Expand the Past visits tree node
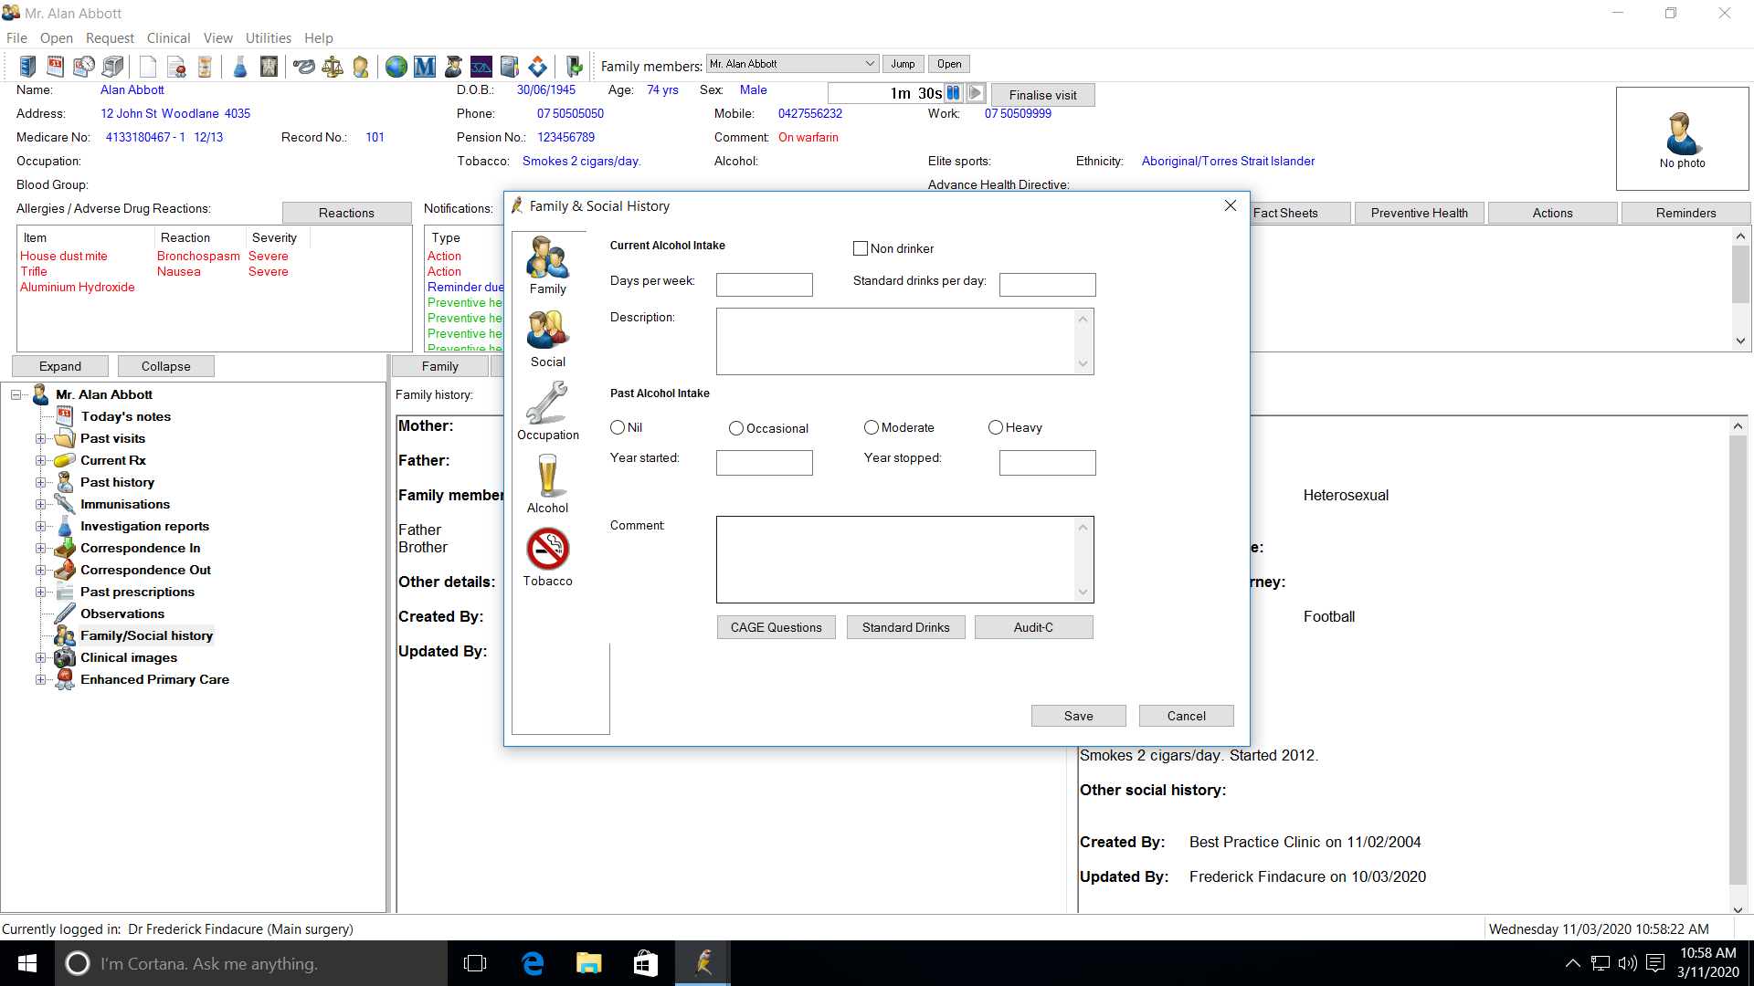Image resolution: width=1754 pixels, height=986 pixels. [x=40, y=439]
